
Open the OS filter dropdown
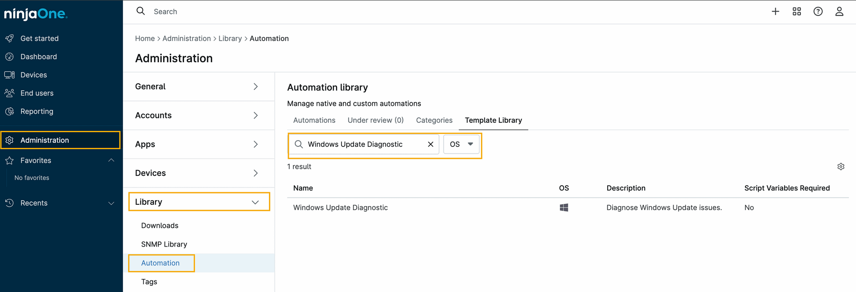[x=461, y=144]
